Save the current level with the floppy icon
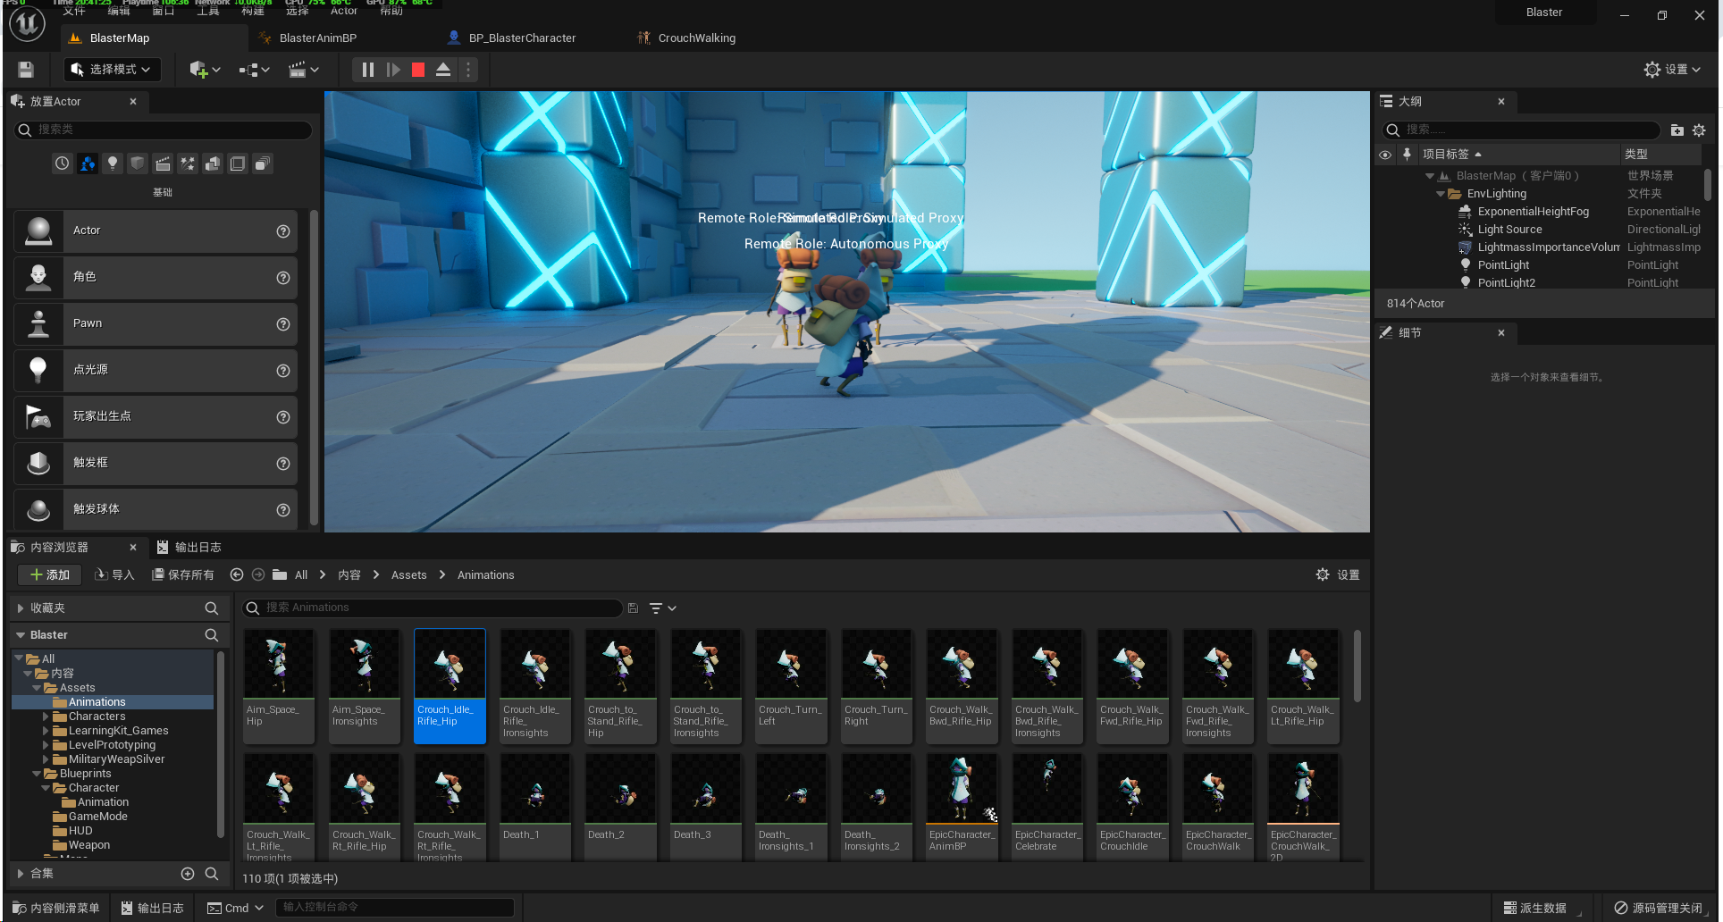Image resolution: width=1723 pixels, height=922 pixels. pos(26,70)
